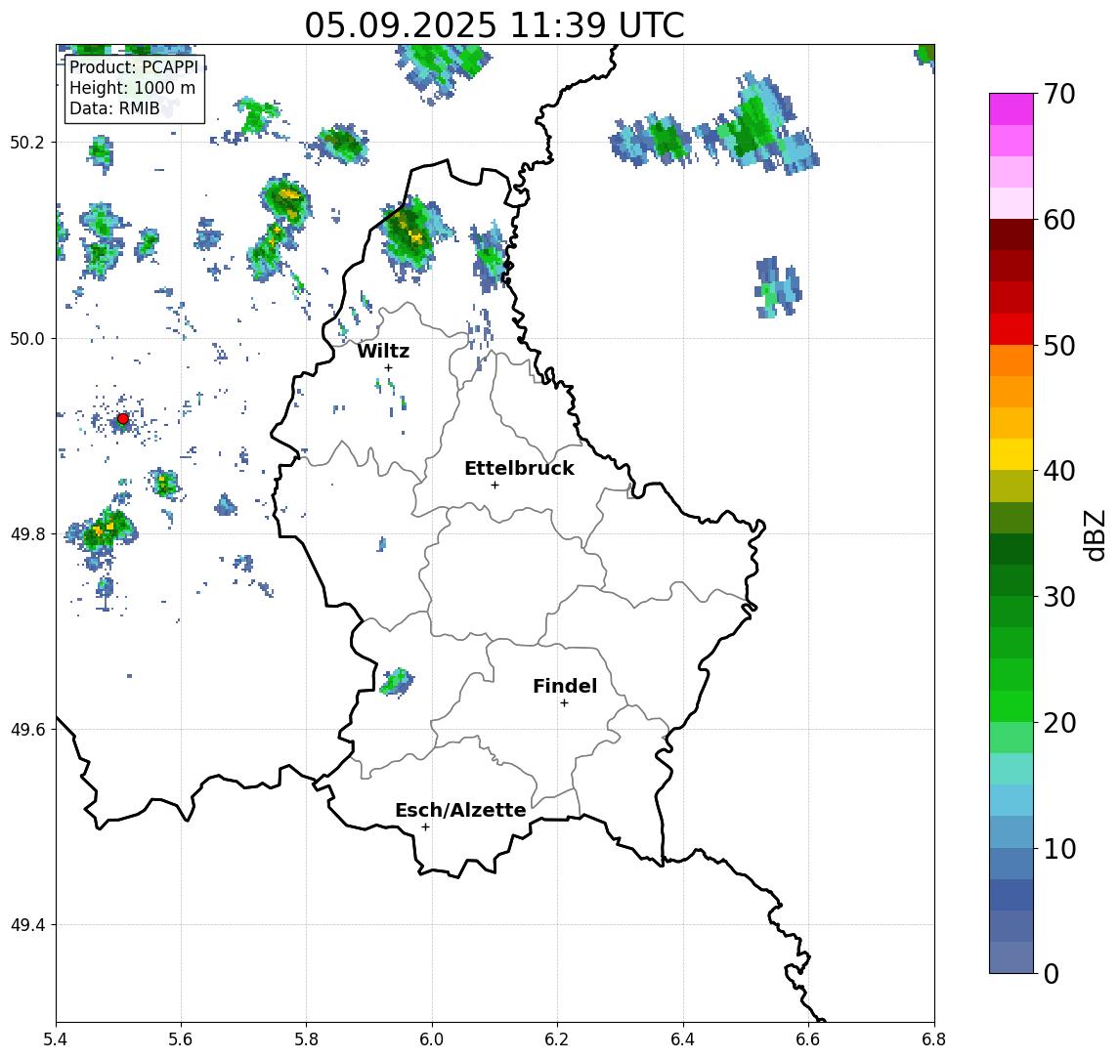Click the latitude tick label 49.8
Image resolution: width=1119 pixels, height=1059 pixels.
tap(27, 533)
